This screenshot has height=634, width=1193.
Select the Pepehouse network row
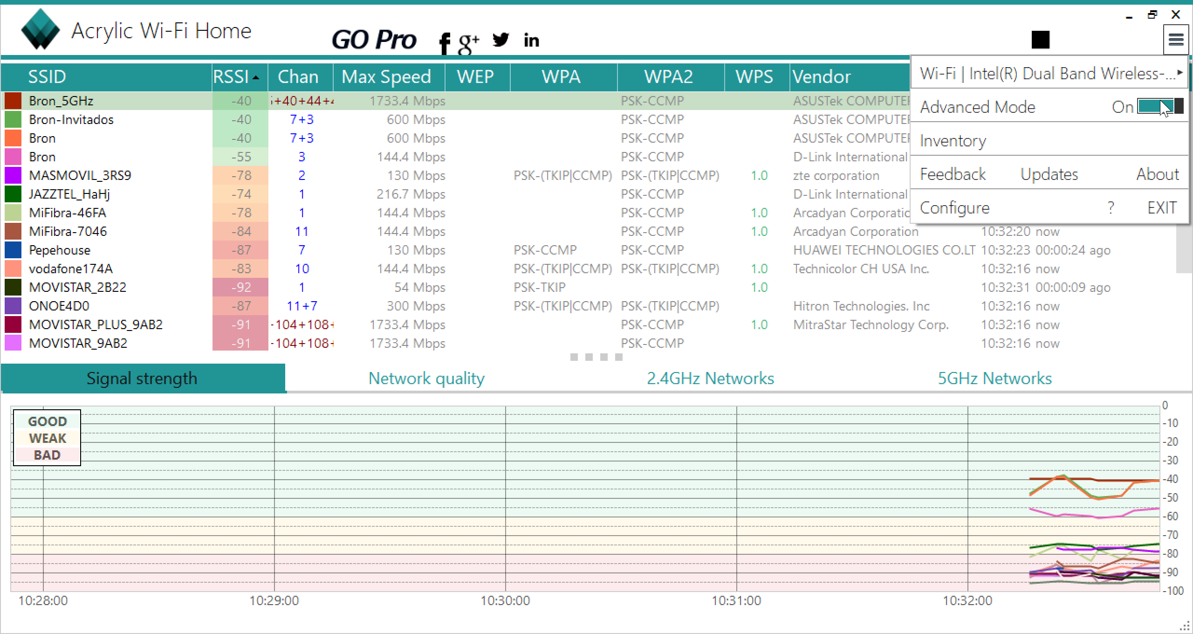point(60,250)
